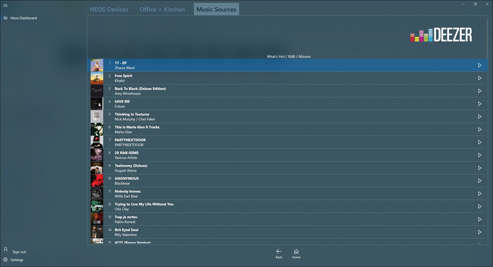Play ANONYMOUS by Blackbear
The width and height of the screenshot is (493, 267).
(x=480, y=181)
